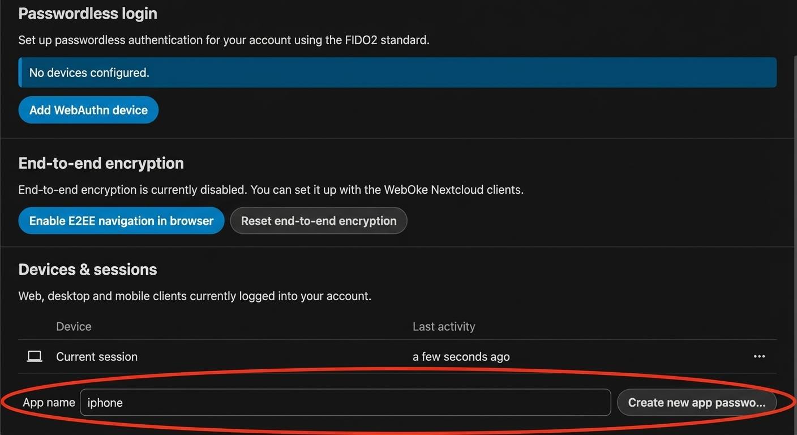This screenshot has height=435, width=797.
Task: Click the word iphone in App name field
Action: click(105, 403)
